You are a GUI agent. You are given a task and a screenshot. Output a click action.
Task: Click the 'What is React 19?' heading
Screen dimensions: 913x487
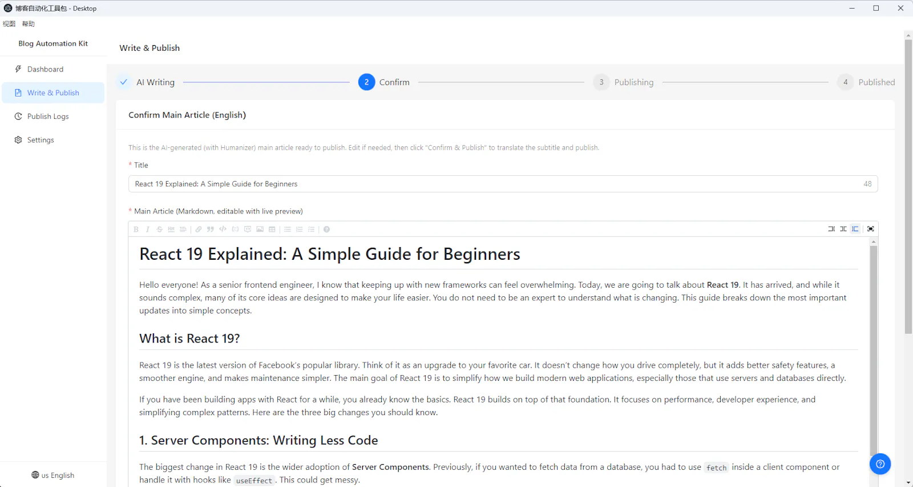tap(189, 339)
